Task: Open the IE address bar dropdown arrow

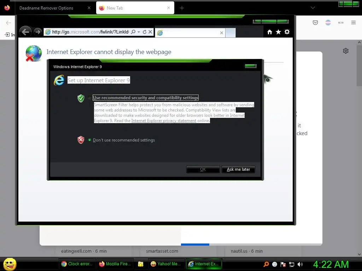Action: (x=139, y=32)
